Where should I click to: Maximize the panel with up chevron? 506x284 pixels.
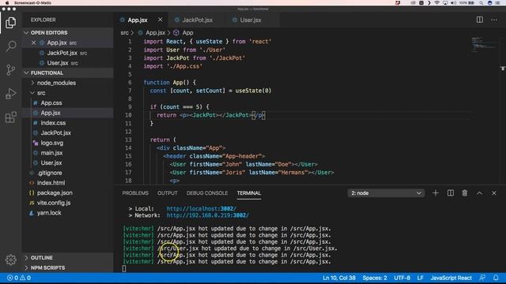click(x=479, y=192)
